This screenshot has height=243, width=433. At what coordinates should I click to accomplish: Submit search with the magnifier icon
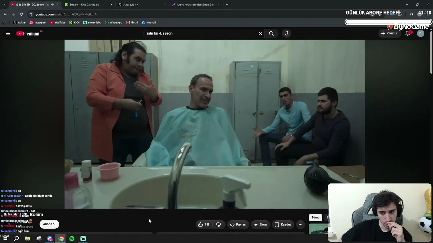(x=271, y=33)
